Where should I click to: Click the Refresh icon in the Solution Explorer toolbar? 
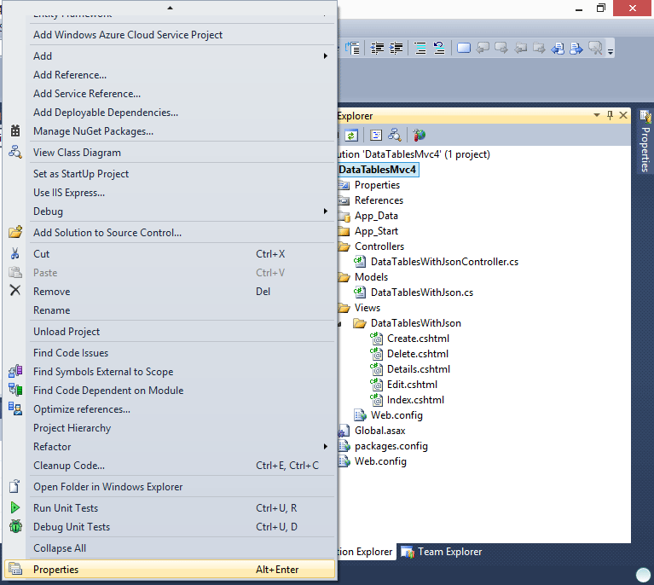coord(351,136)
